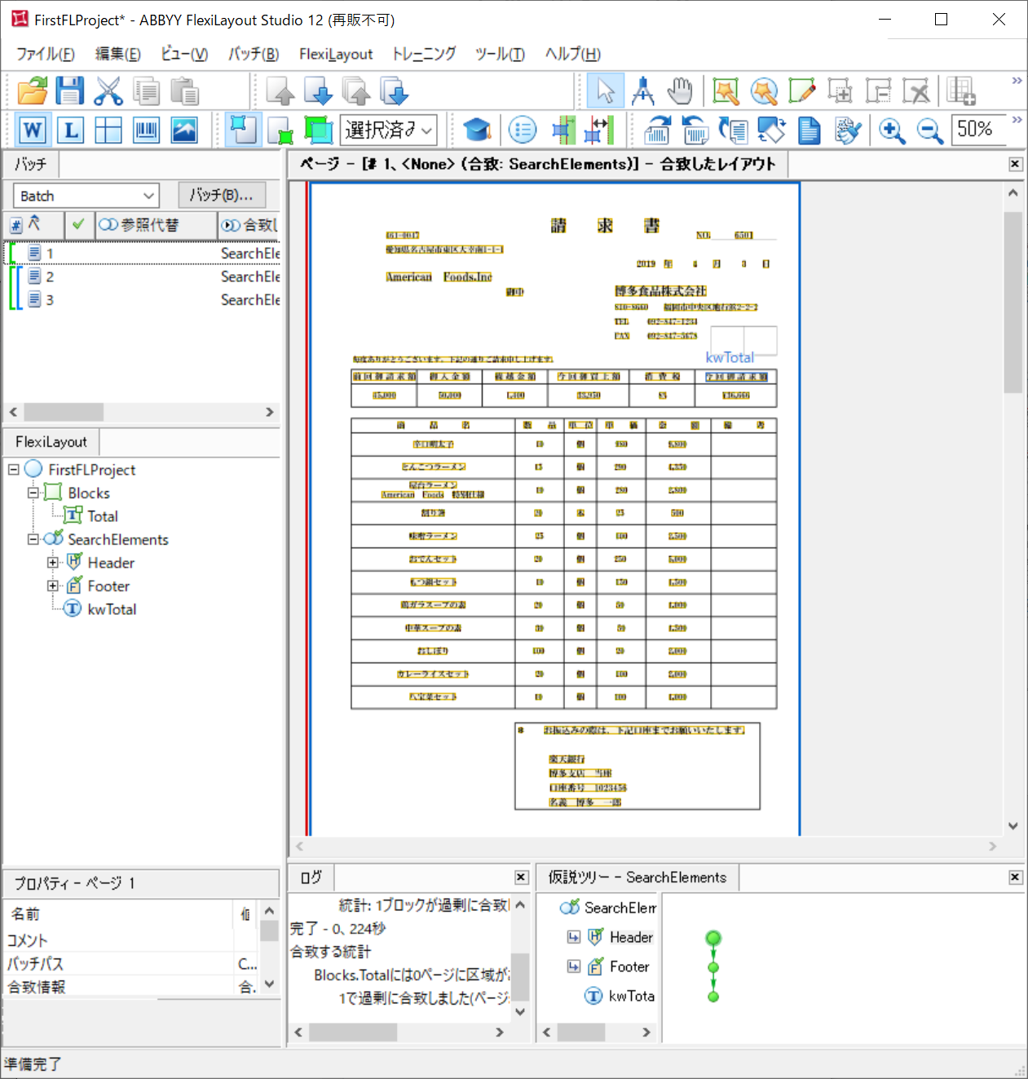1028x1079 pixels.
Task: Click the Paste clipboard icon
Action: (185, 91)
